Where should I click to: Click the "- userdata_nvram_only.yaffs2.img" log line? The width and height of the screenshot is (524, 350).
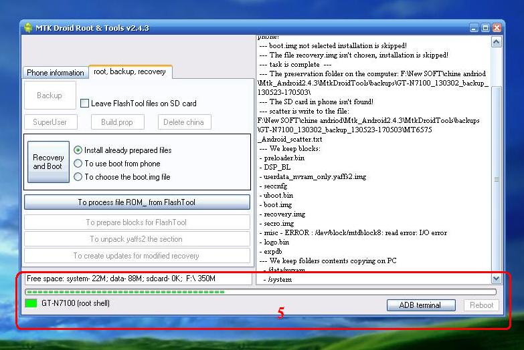point(313,176)
